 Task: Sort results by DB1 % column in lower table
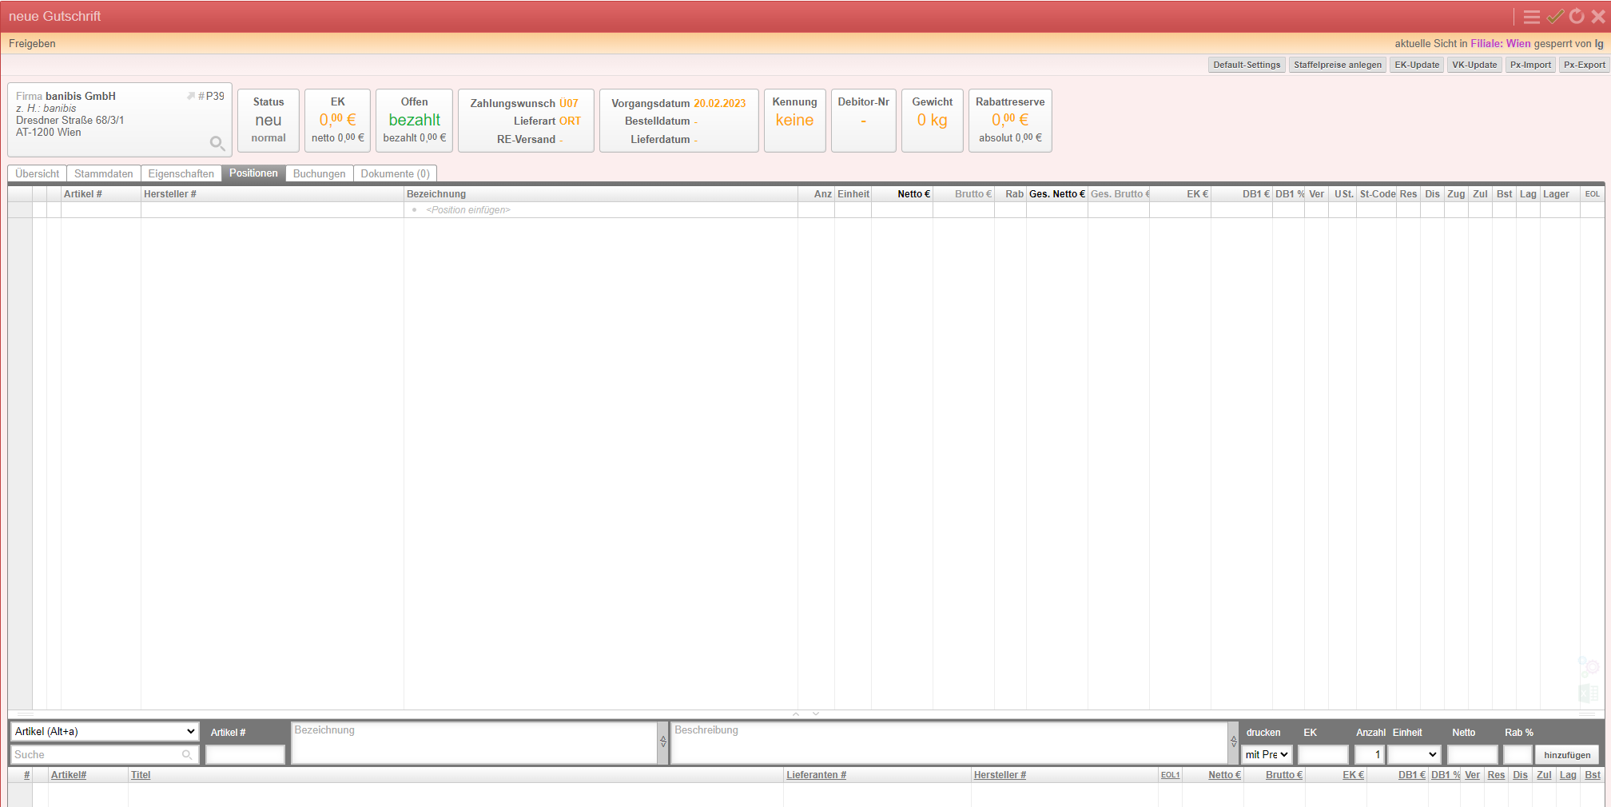pos(1446,775)
